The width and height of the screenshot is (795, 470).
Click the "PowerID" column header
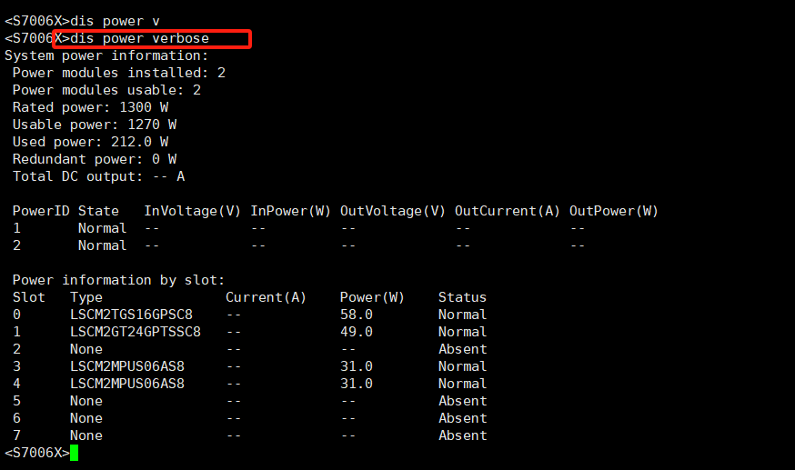pos(41,211)
